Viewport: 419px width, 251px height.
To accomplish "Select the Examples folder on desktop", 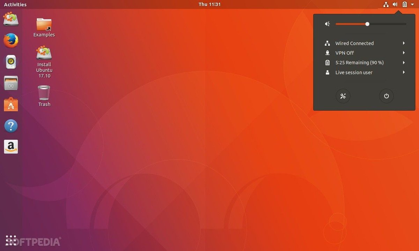I will (x=44, y=28).
